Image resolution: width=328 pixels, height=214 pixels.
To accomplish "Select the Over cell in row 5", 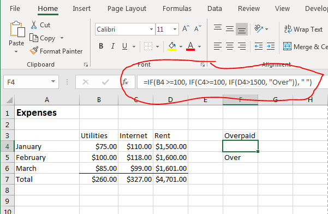I will point(240,157).
